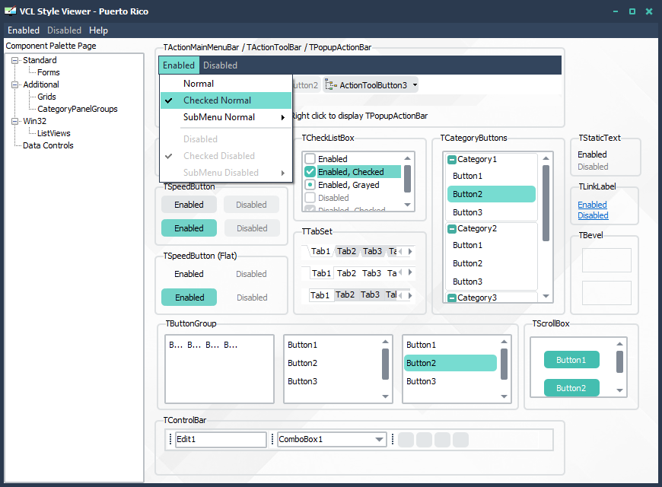
Task: Click the leftmost blank button in TControlBar
Action: 406,440
